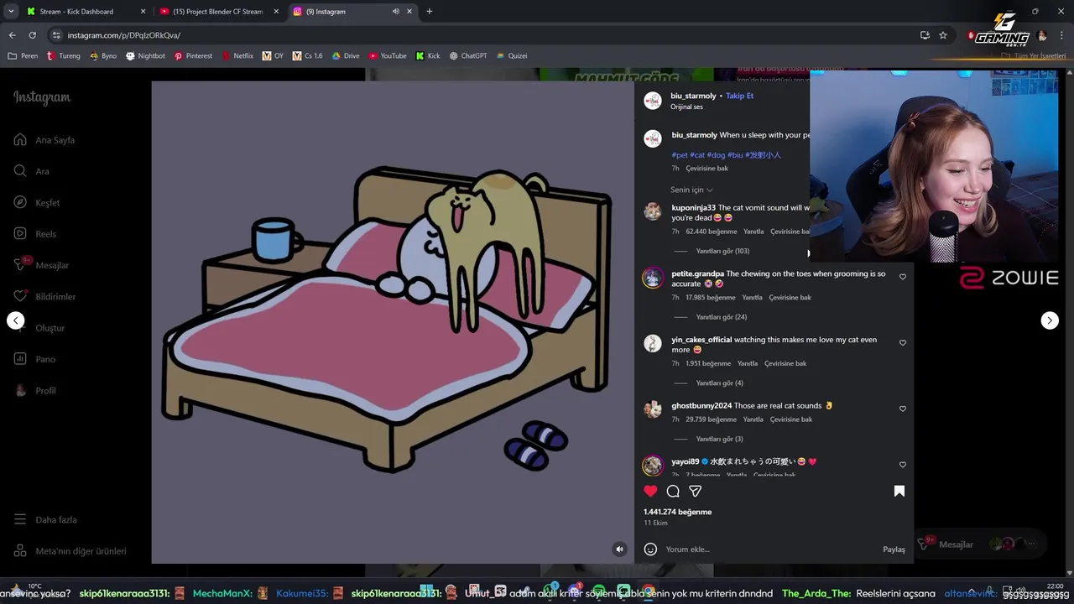Click in the Yorum ekle comment field
This screenshot has width=1074, height=604.
point(770,549)
